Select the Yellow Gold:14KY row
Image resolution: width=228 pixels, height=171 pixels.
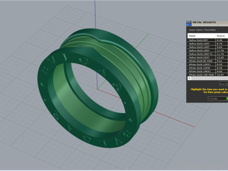[x=208, y=47]
